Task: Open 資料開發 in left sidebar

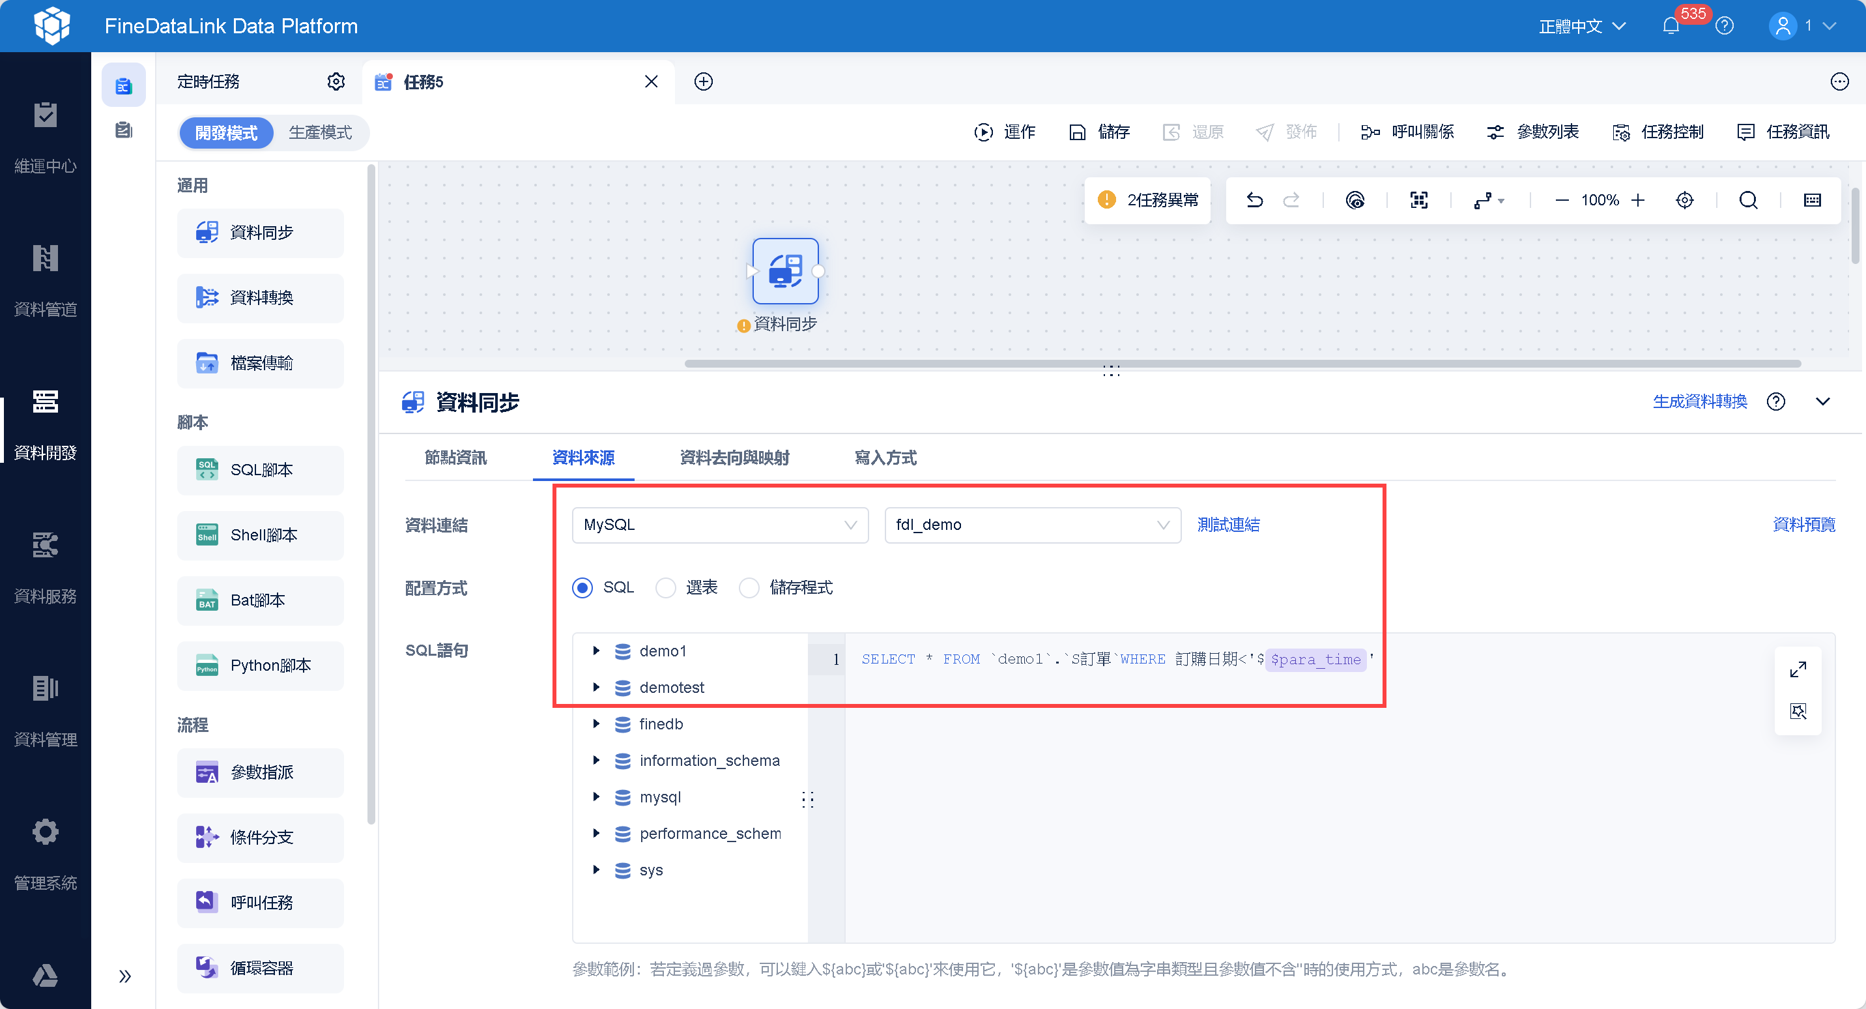Action: coord(45,424)
